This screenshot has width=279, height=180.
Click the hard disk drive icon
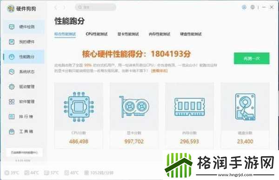[x=245, y=107]
